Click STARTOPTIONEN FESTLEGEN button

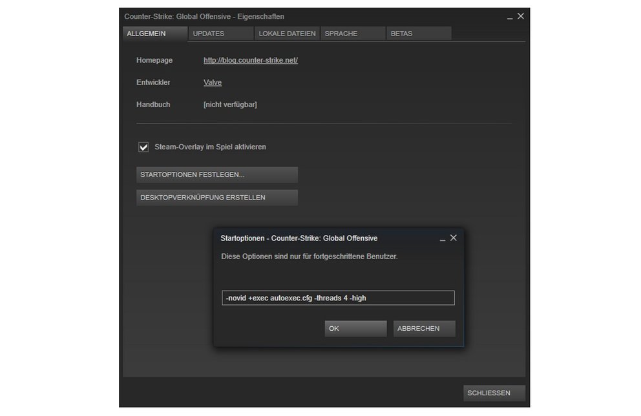click(216, 174)
